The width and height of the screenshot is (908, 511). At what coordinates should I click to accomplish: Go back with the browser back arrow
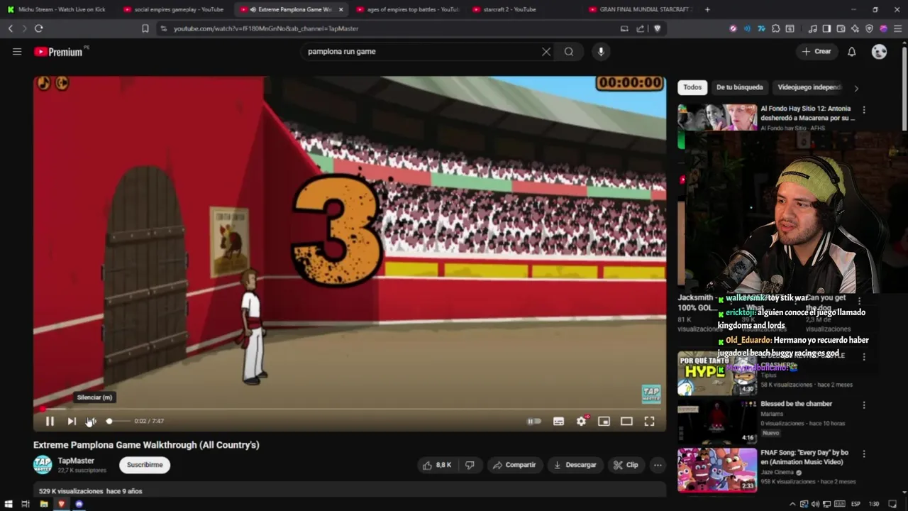[10, 28]
